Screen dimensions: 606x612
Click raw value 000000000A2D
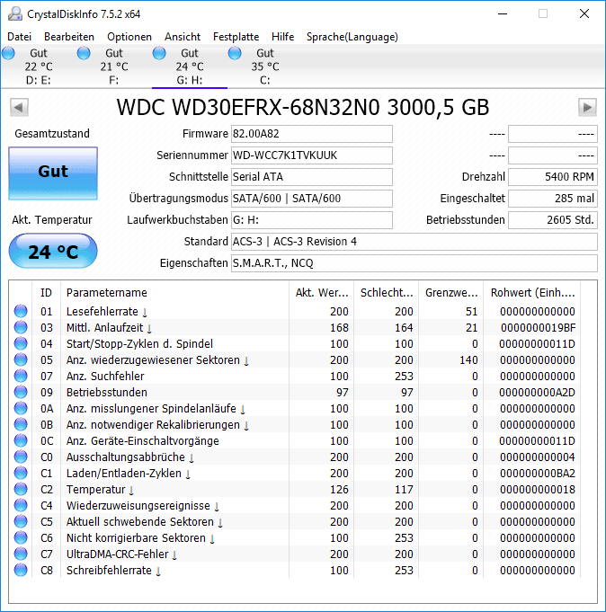click(x=538, y=392)
